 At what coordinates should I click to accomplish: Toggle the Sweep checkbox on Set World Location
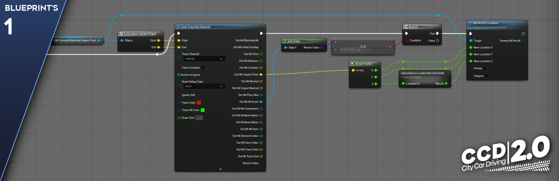pyautogui.click(x=485, y=68)
